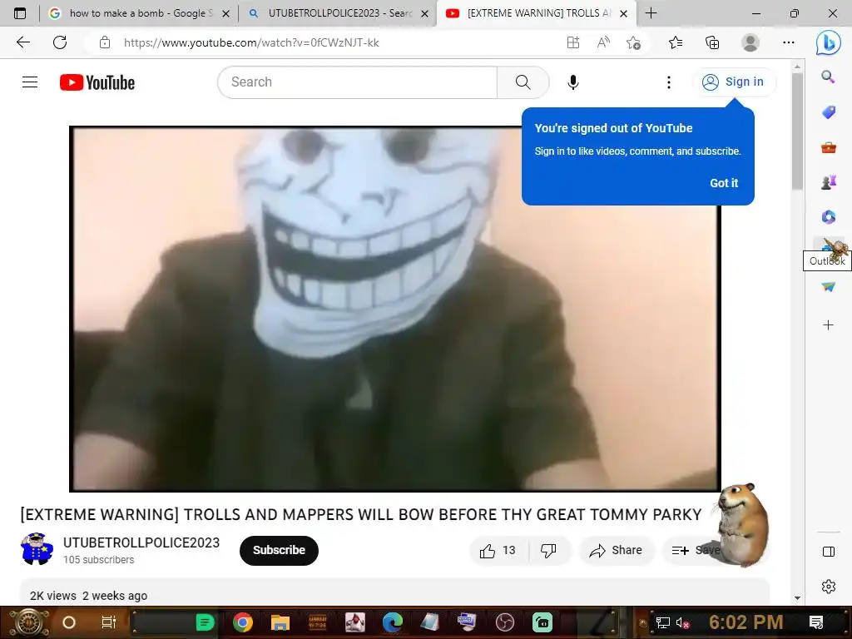Viewport: 852px width, 639px height.
Task: Open the browser profile avatar
Action: [x=750, y=42]
